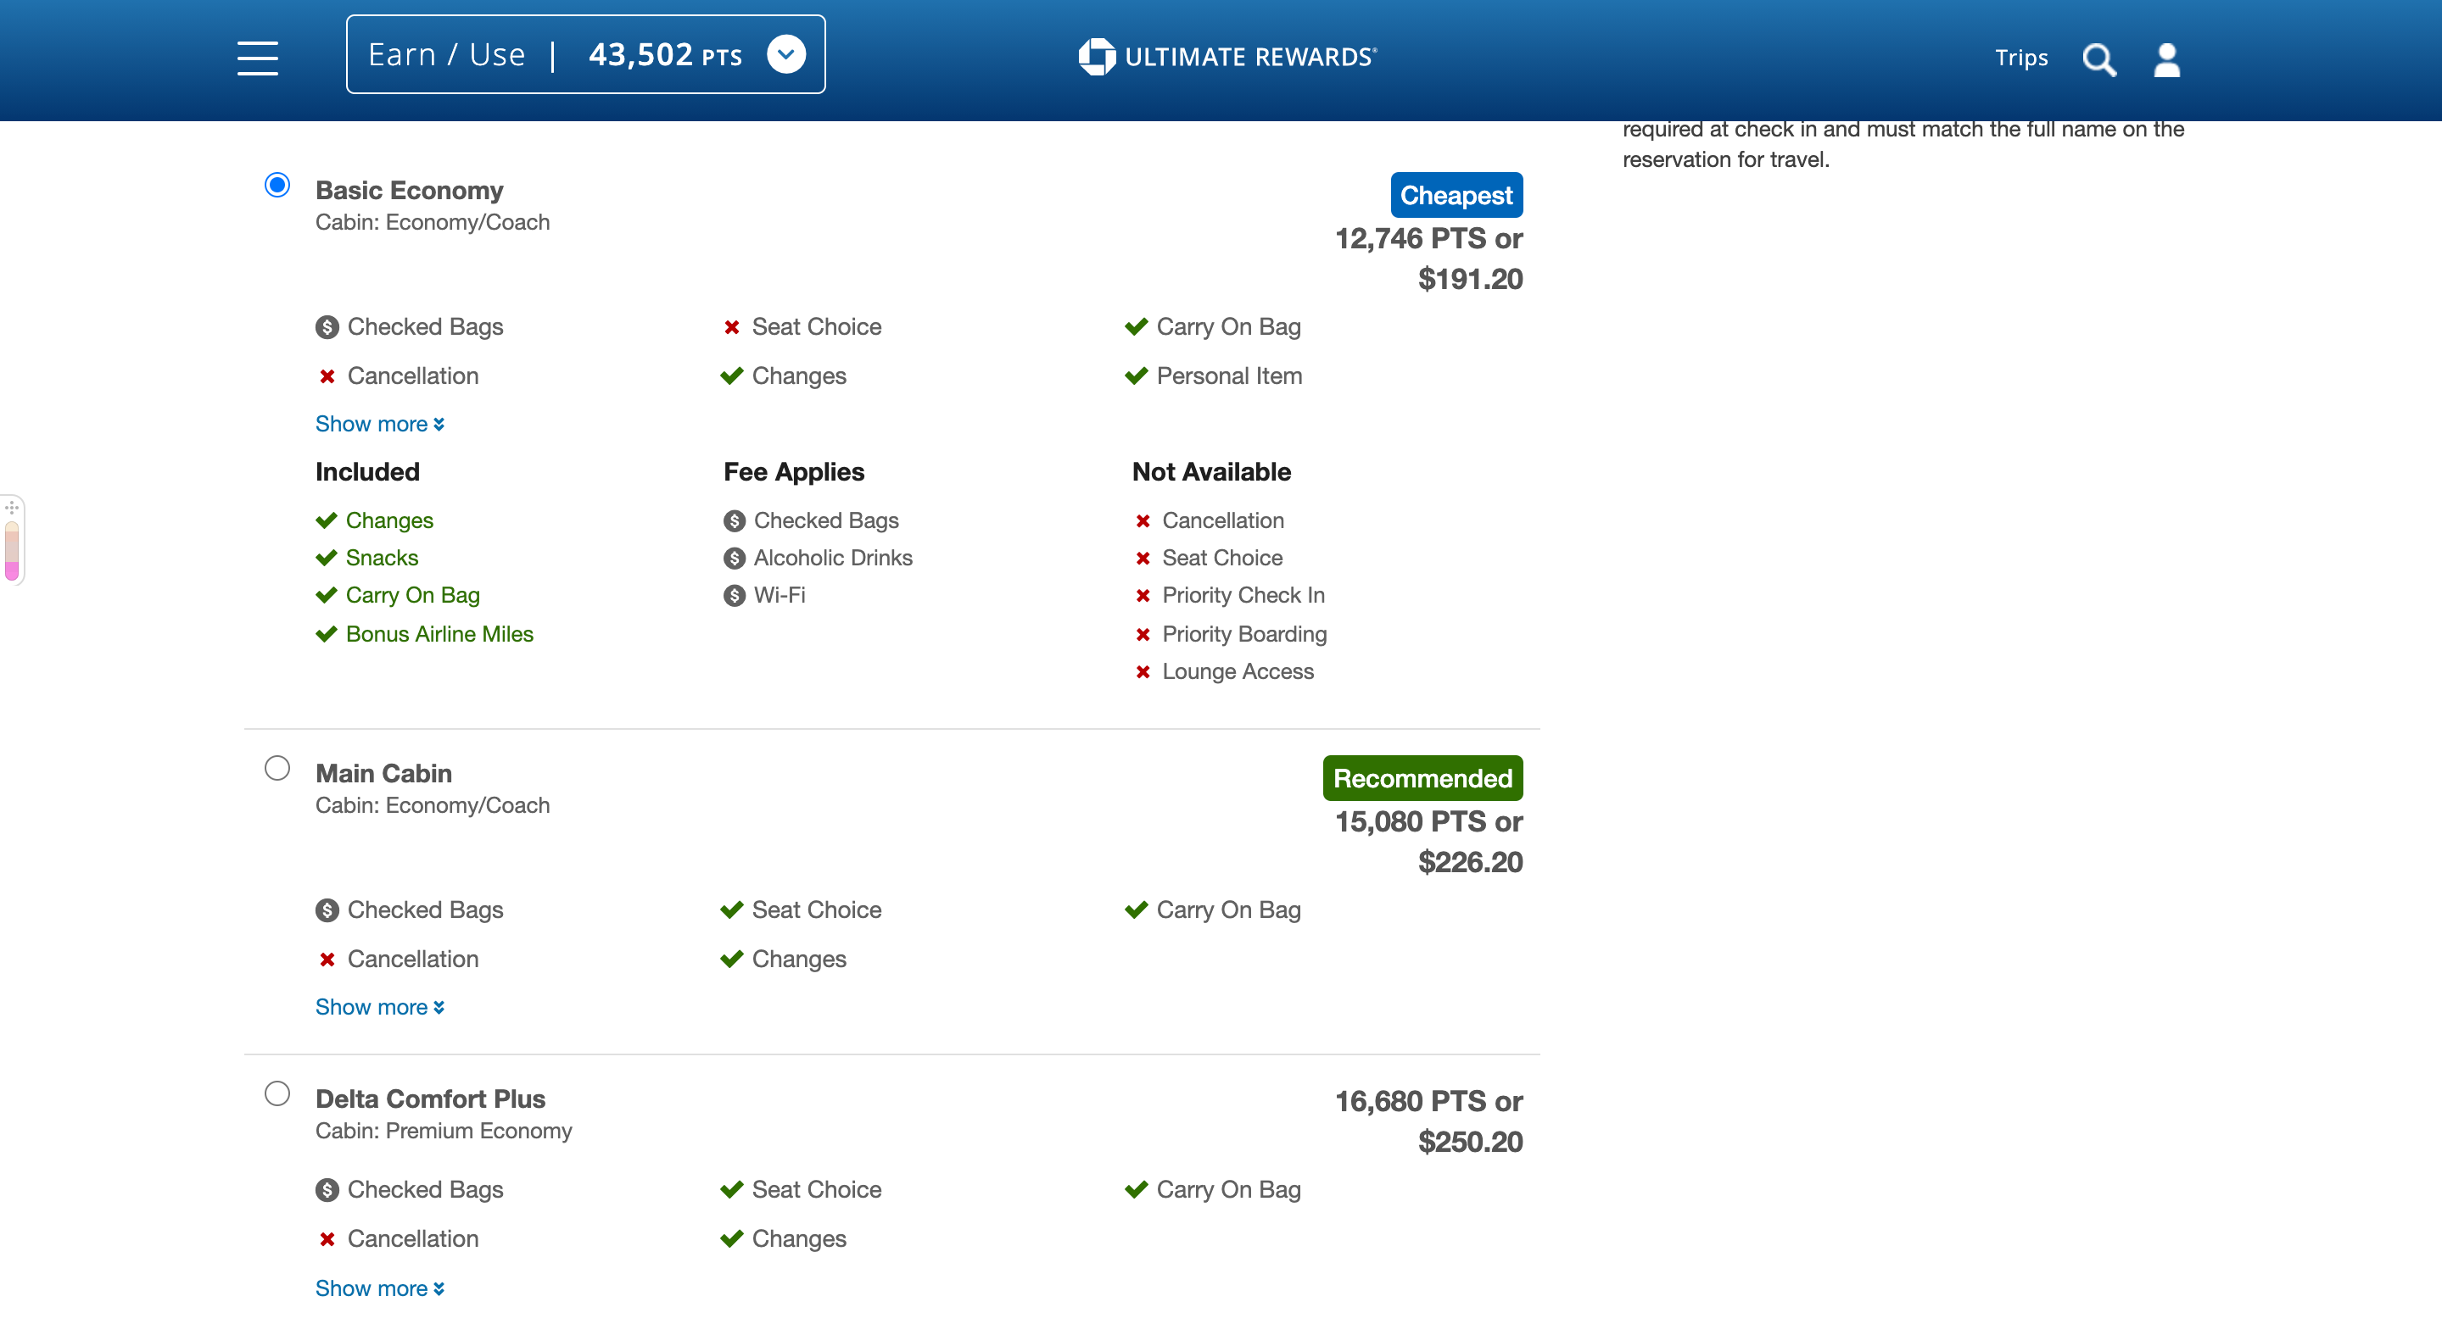
Task: Click the Cabin: Premium Economy label
Action: point(444,1131)
